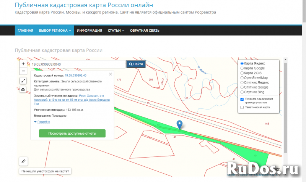Open the Обратная связь menu item

coord(145,31)
